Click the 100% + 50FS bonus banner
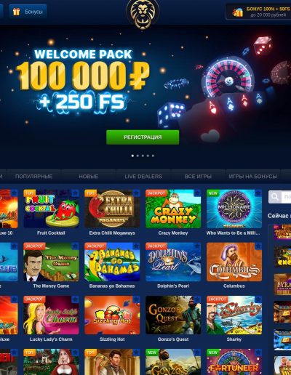Image resolution: width=291 pixels, height=375 pixels. (x=259, y=12)
